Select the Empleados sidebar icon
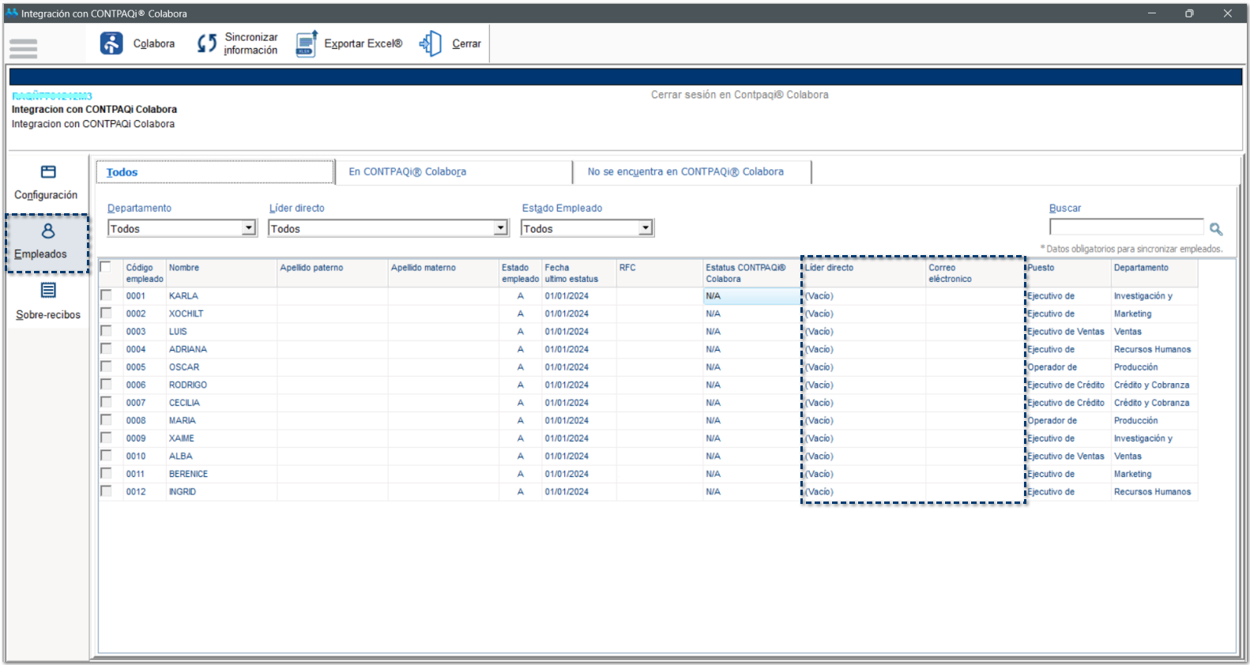 [x=48, y=231]
